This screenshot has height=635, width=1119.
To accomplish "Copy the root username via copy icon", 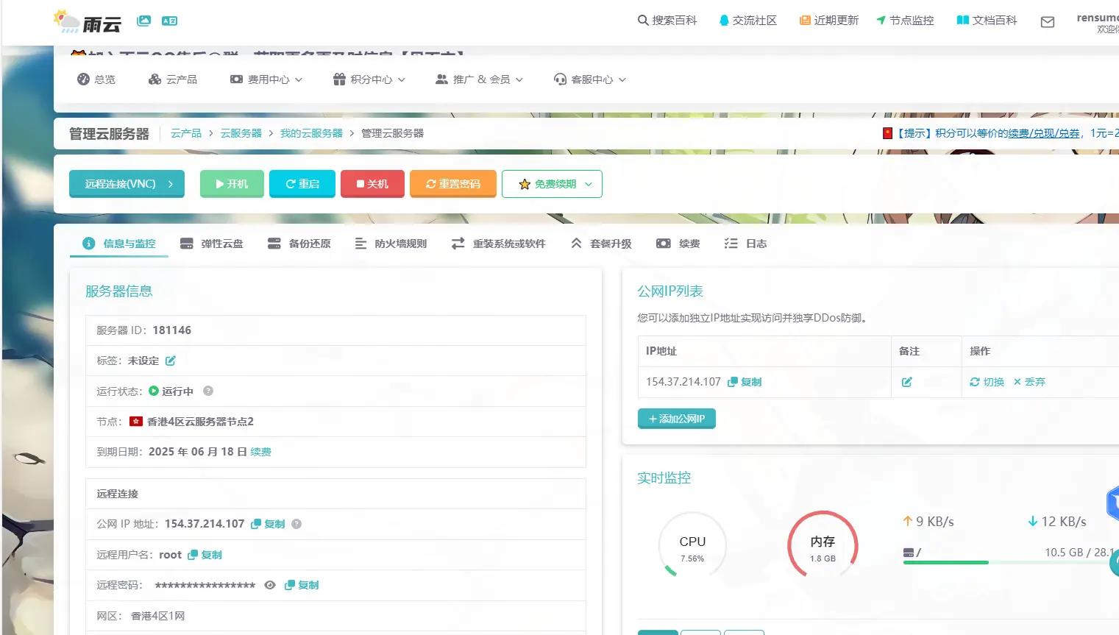I will pyautogui.click(x=193, y=554).
